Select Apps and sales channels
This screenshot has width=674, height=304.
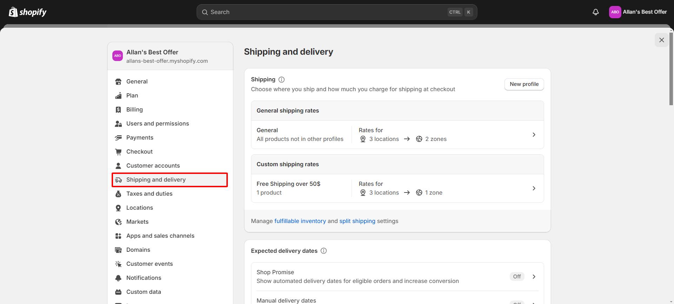pos(160,236)
